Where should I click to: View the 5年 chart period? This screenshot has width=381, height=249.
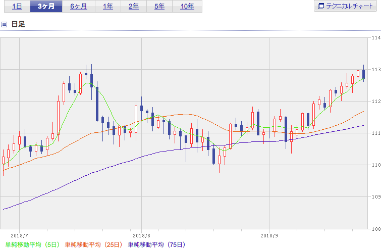(x=159, y=6)
